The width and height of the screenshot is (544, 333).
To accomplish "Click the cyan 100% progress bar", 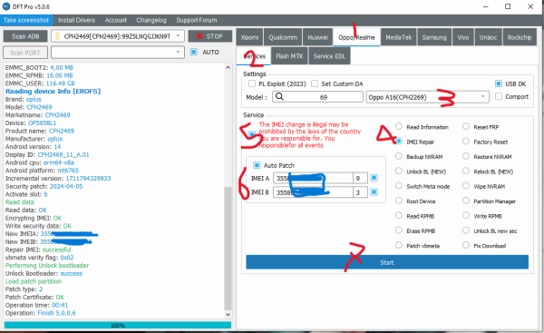I will (118, 325).
